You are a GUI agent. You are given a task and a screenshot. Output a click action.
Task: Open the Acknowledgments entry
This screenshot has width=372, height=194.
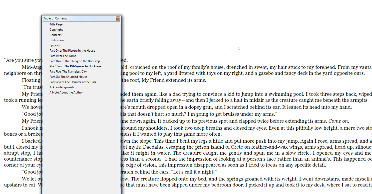pyautogui.click(x=62, y=87)
